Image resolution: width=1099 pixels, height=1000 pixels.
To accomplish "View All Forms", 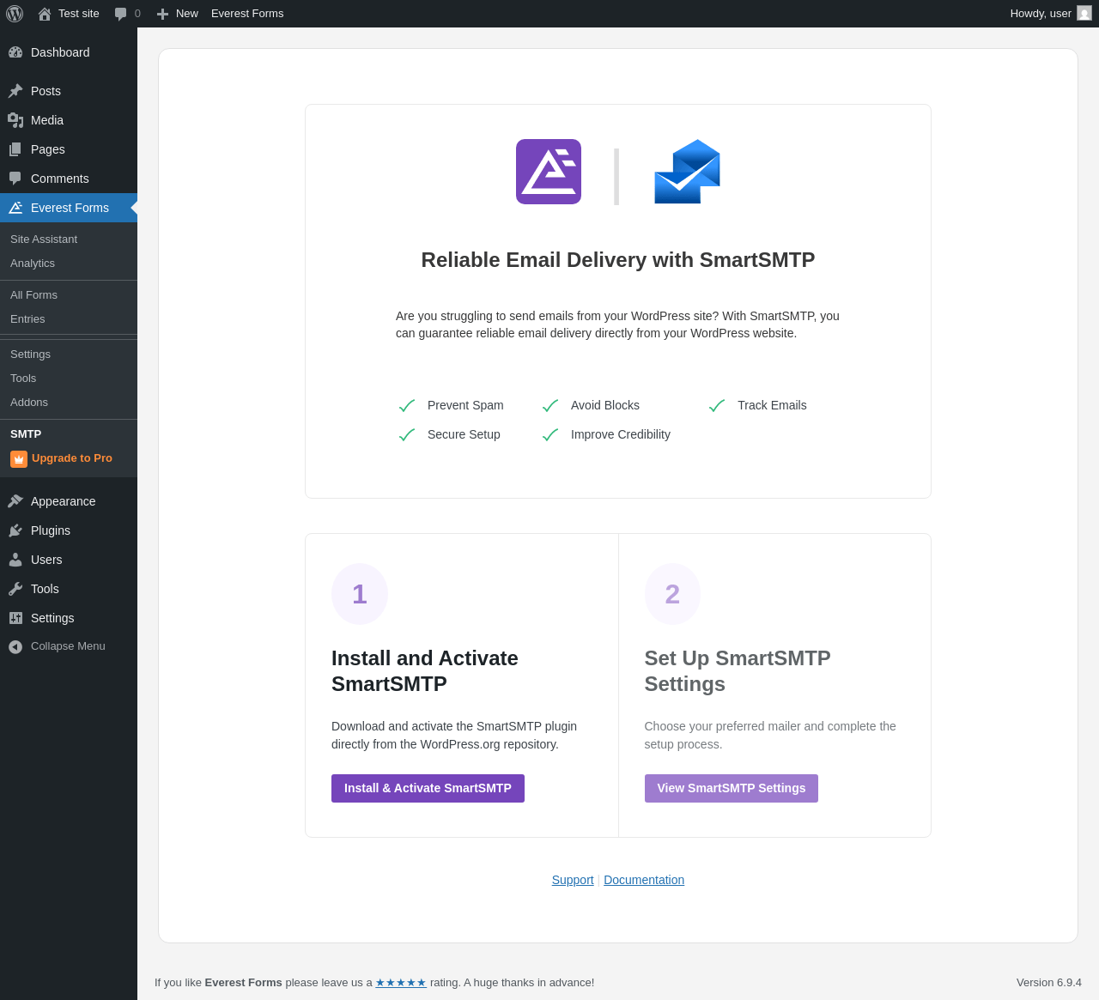I will click(33, 295).
